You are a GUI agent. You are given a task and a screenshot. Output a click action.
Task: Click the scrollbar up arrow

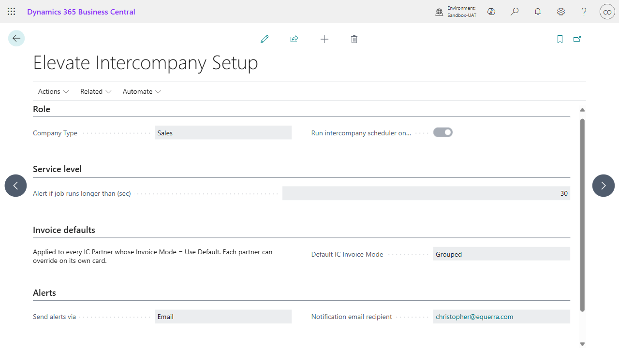[x=582, y=110]
